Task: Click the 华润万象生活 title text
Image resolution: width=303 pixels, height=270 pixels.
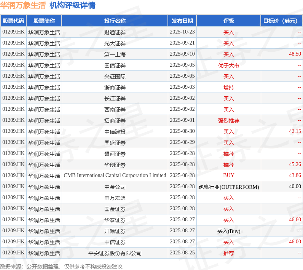Action: [x=23, y=5]
